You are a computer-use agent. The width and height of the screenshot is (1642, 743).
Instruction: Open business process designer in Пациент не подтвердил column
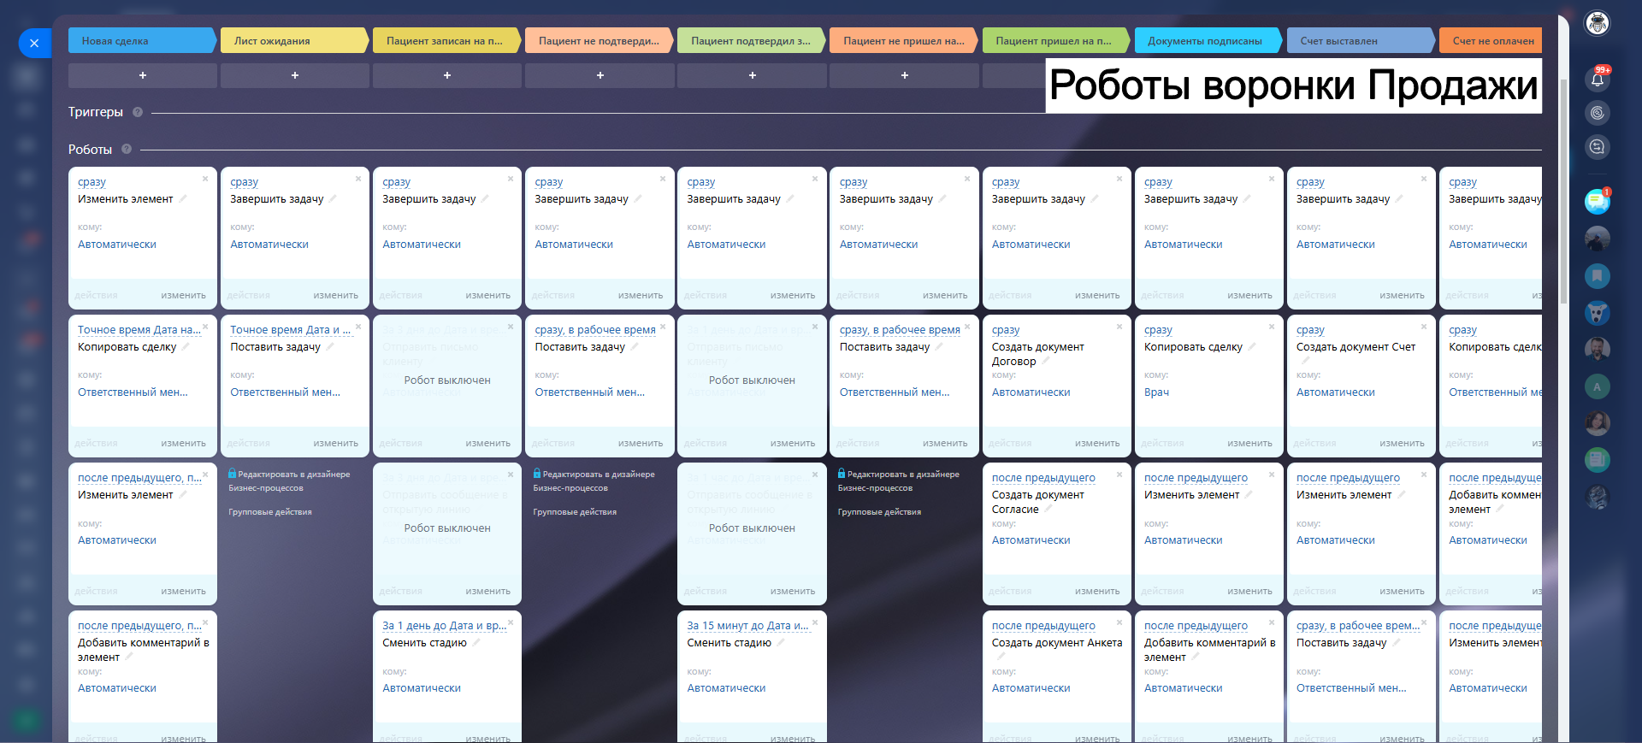[x=594, y=481]
